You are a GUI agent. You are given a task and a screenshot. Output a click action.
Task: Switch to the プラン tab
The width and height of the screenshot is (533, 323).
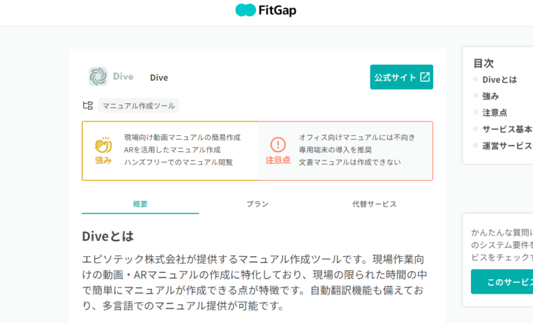coord(257,204)
